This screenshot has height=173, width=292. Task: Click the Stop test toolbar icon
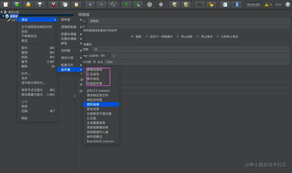click(x=149, y=4)
